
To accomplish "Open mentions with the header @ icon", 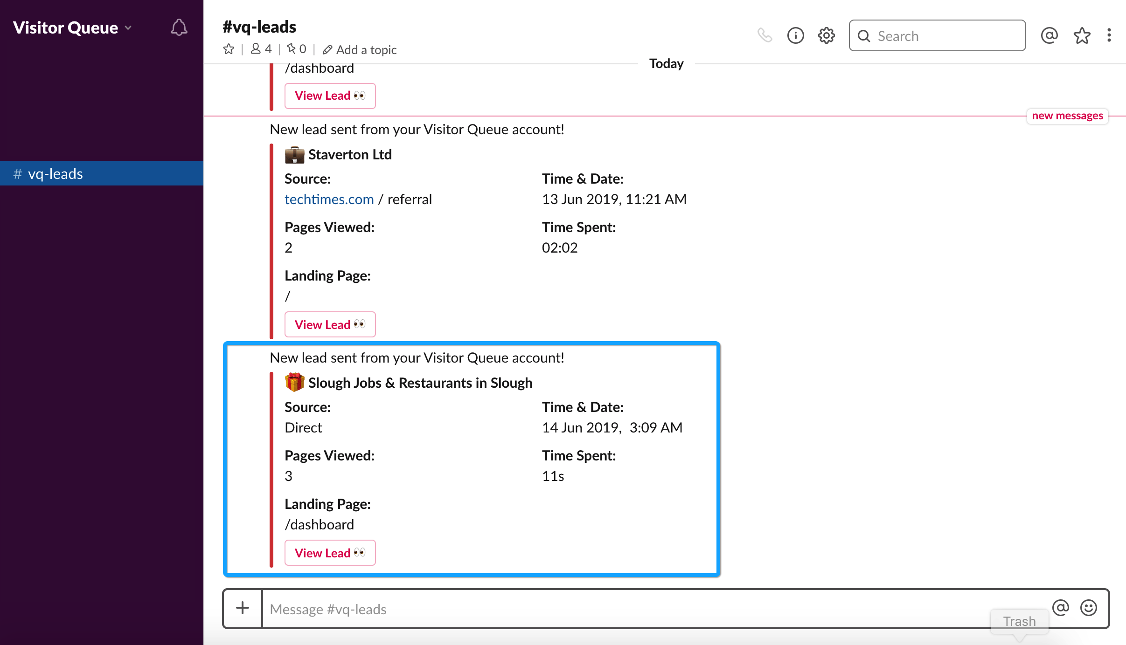I will [1049, 35].
